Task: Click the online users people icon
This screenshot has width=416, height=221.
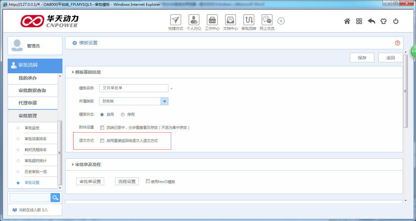Action: pos(15,210)
